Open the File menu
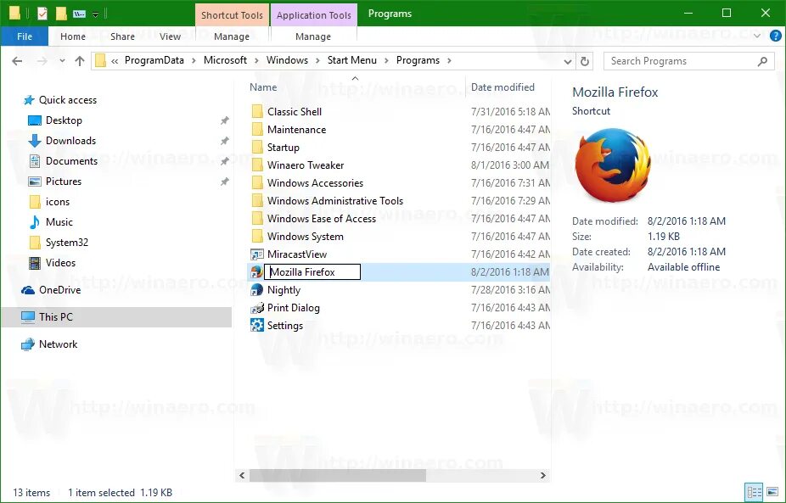This screenshot has width=786, height=503. tap(24, 36)
